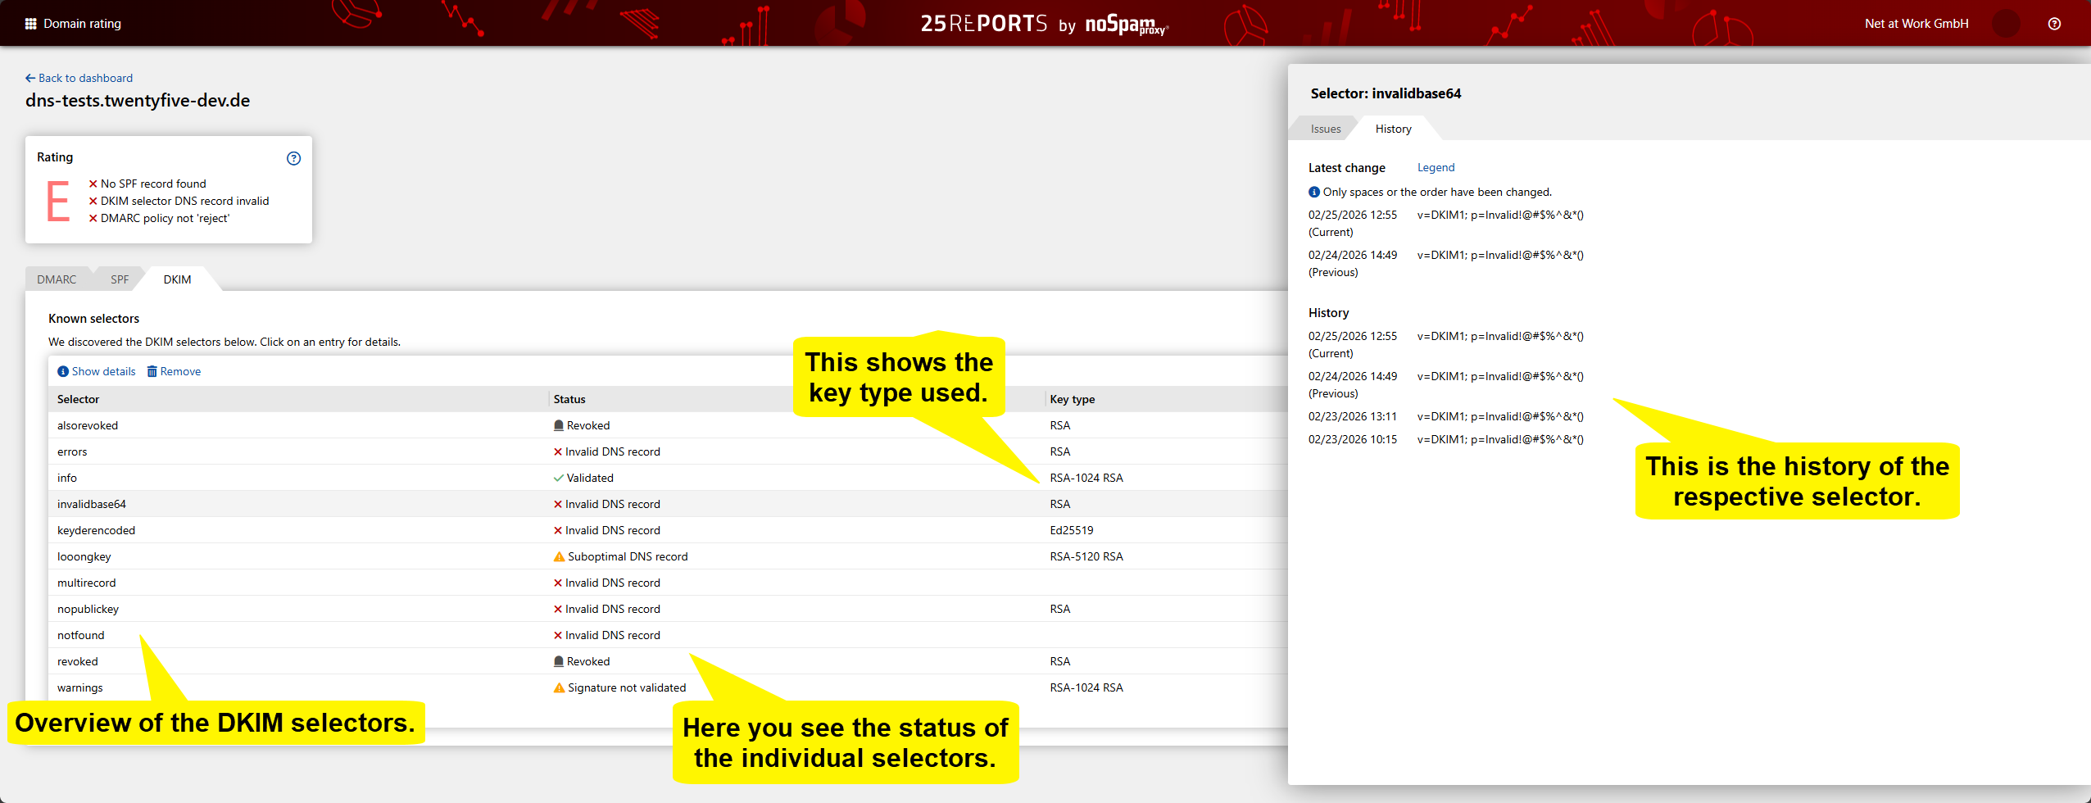This screenshot has height=803, width=2091.
Task: Click the Remove trash can icon
Action: [x=152, y=372]
